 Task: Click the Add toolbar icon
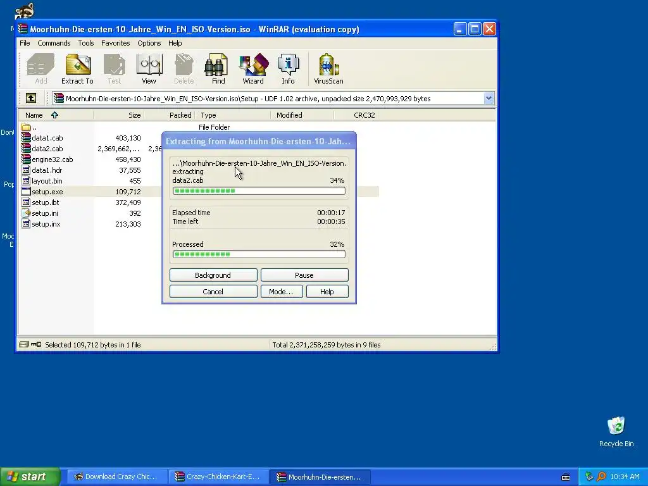[x=40, y=69]
